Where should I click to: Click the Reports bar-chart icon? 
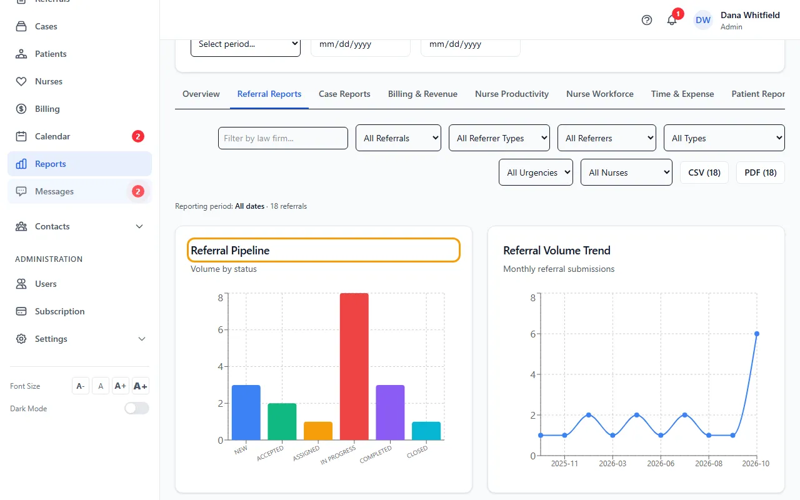click(21, 164)
